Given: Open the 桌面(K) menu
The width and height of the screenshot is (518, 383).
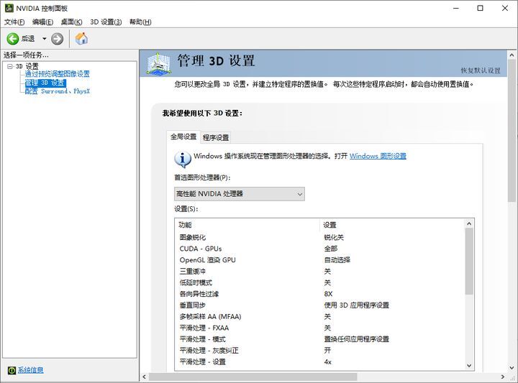Looking at the screenshot, I should 72,22.
